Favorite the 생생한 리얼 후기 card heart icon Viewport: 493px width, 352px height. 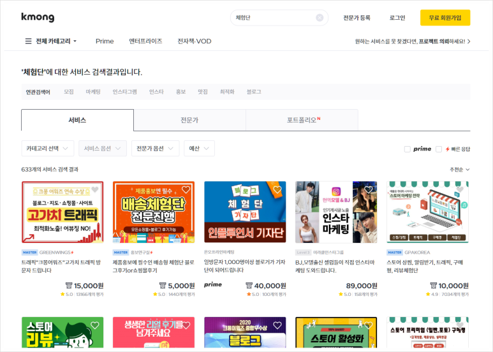pos(186,325)
